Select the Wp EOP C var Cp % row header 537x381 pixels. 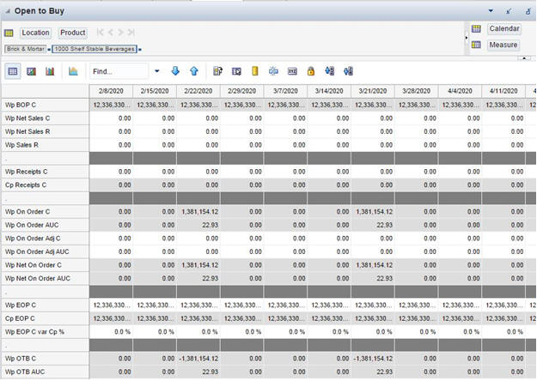[46, 332]
